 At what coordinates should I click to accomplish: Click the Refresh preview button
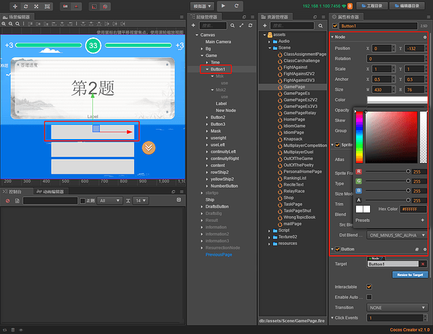(x=236, y=6)
